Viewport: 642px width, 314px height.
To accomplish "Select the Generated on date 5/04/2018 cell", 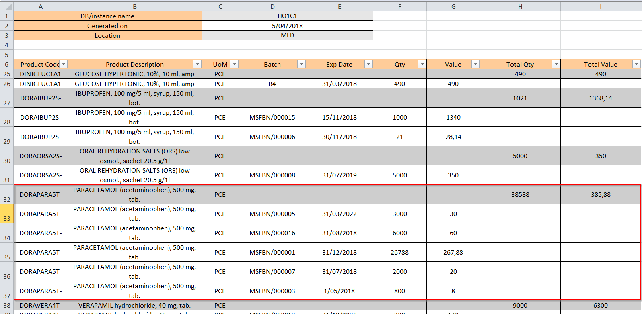I will pyautogui.click(x=287, y=26).
